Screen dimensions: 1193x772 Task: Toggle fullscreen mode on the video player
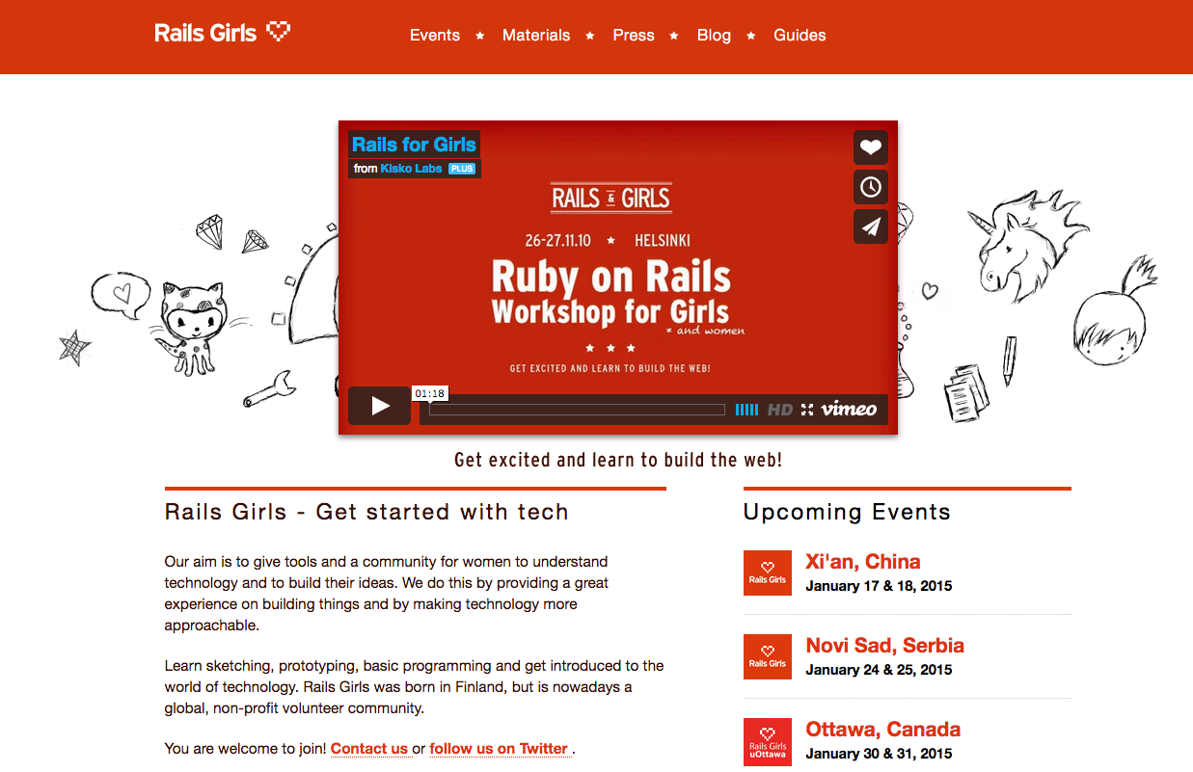click(807, 410)
